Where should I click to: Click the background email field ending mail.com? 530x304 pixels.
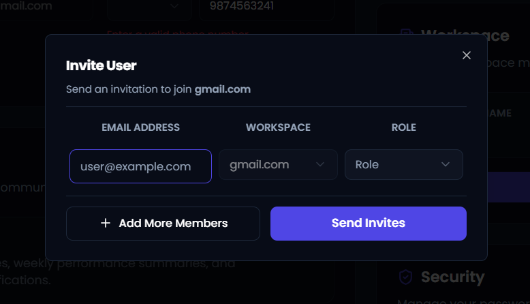46,8
